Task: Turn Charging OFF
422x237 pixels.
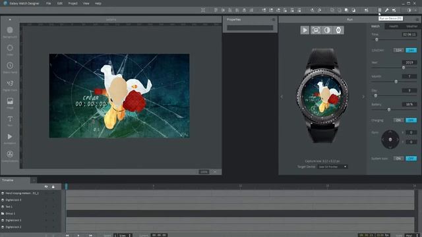Action: [x=411, y=120]
